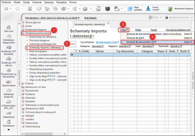Close Schematy importu i dekretacji tab
The width and height of the screenshot is (195, 136).
pyautogui.click(x=108, y=23)
